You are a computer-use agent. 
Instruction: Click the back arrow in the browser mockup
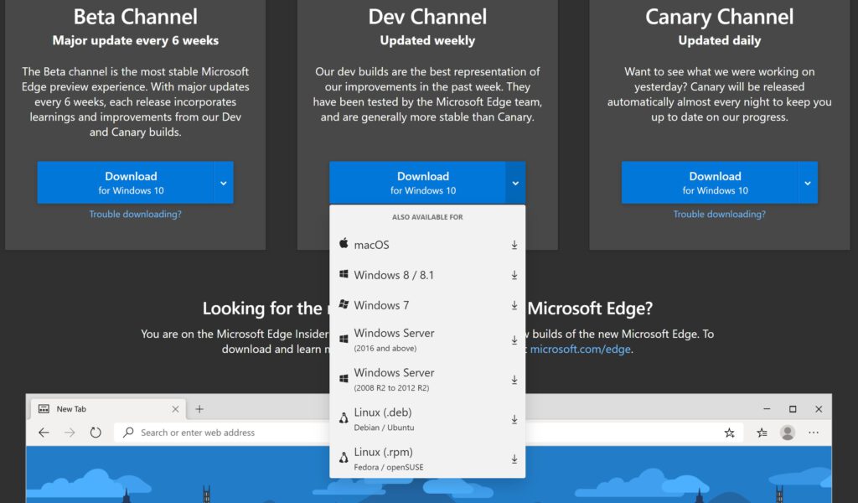[x=44, y=433]
